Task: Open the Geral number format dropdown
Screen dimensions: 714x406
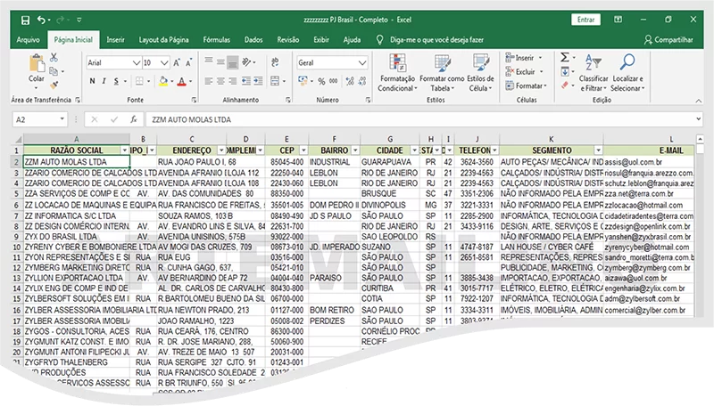Action: (362, 62)
